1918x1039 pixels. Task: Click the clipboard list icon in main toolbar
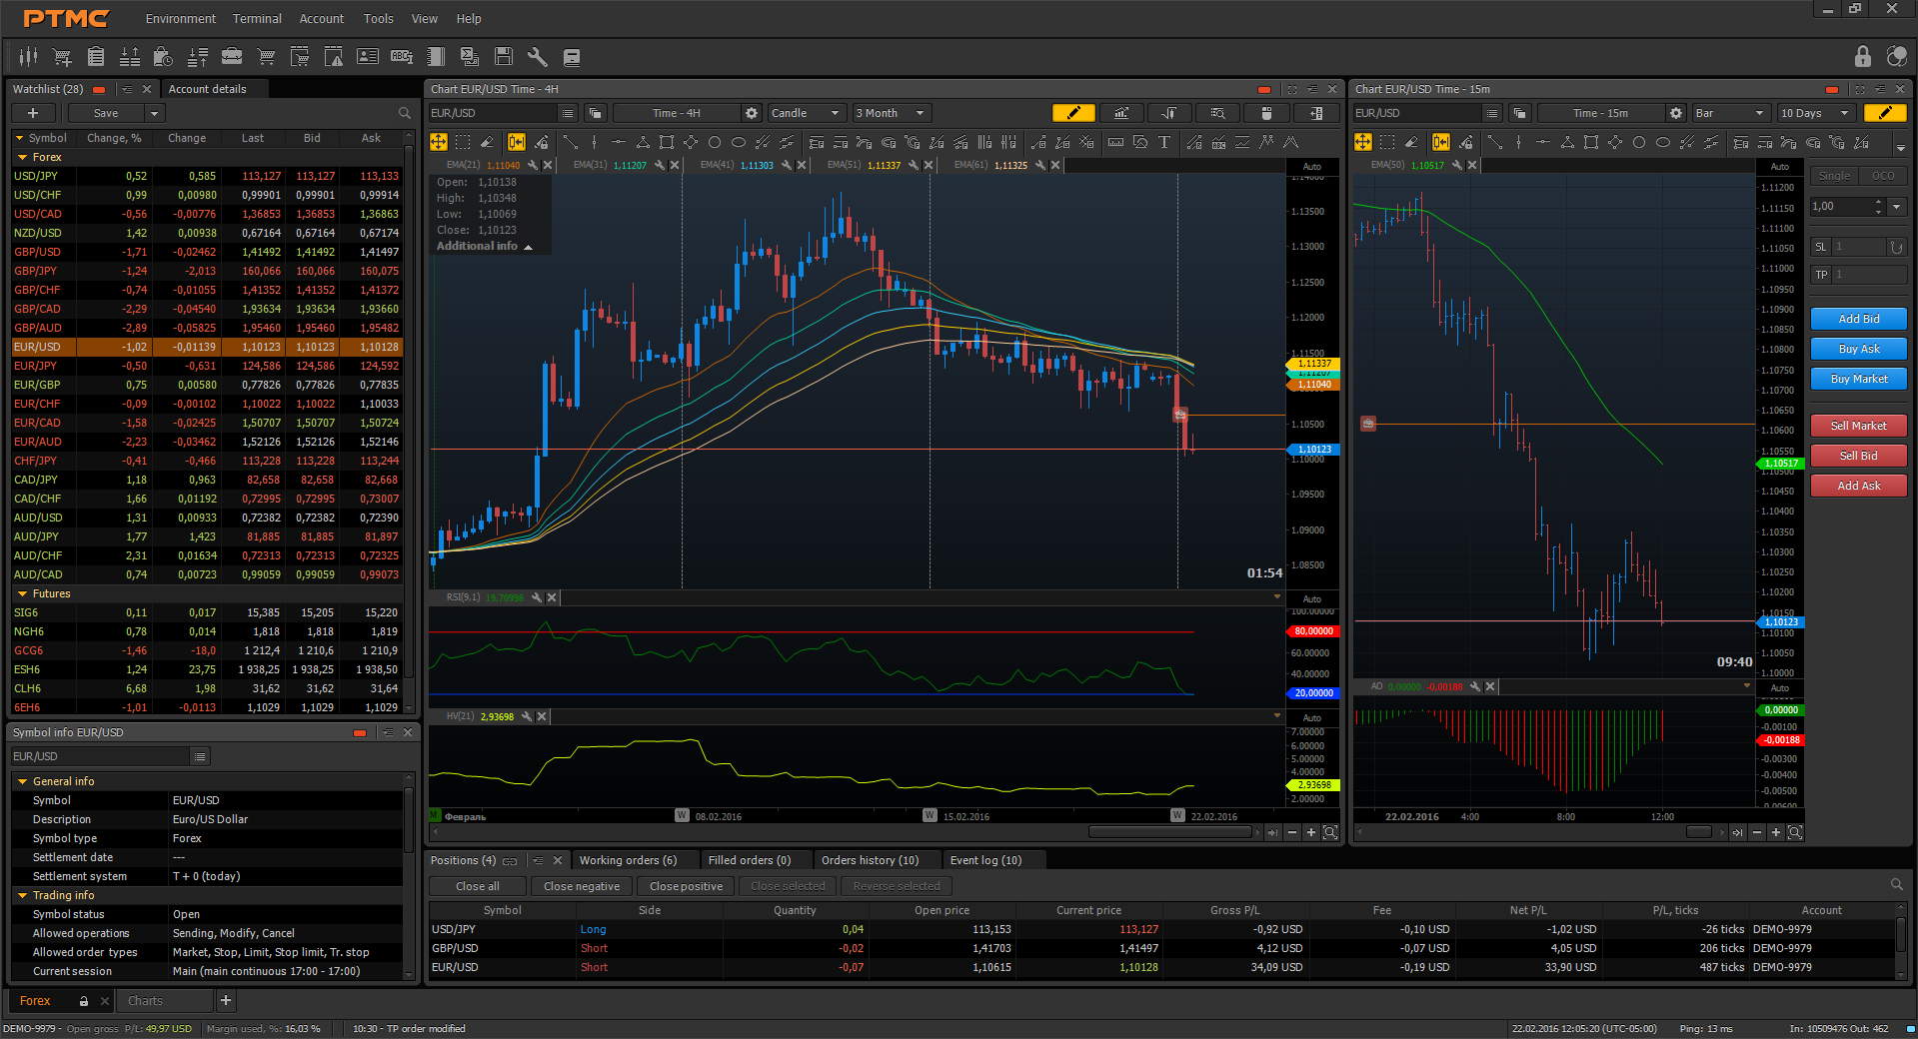click(96, 57)
